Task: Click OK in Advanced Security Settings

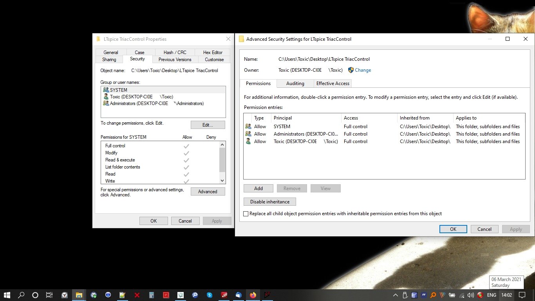Action: pyautogui.click(x=453, y=229)
